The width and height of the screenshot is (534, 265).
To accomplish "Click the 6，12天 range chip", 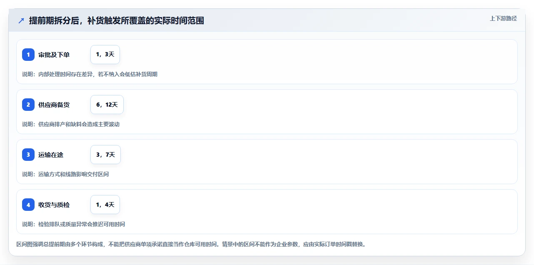I will 107,105.
